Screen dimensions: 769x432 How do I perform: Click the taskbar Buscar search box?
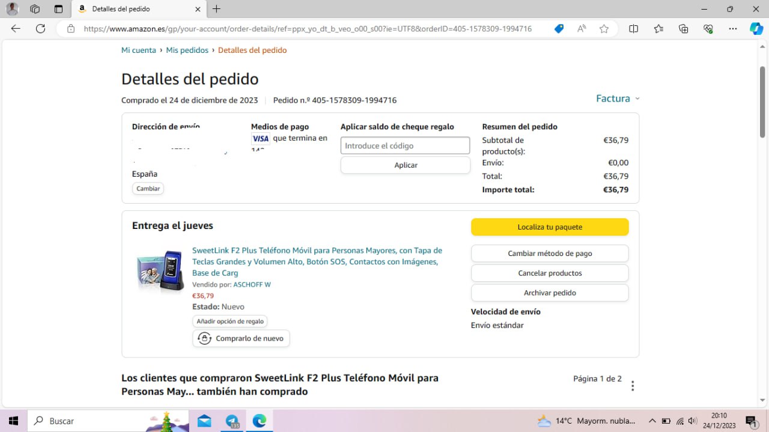click(x=108, y=421)
